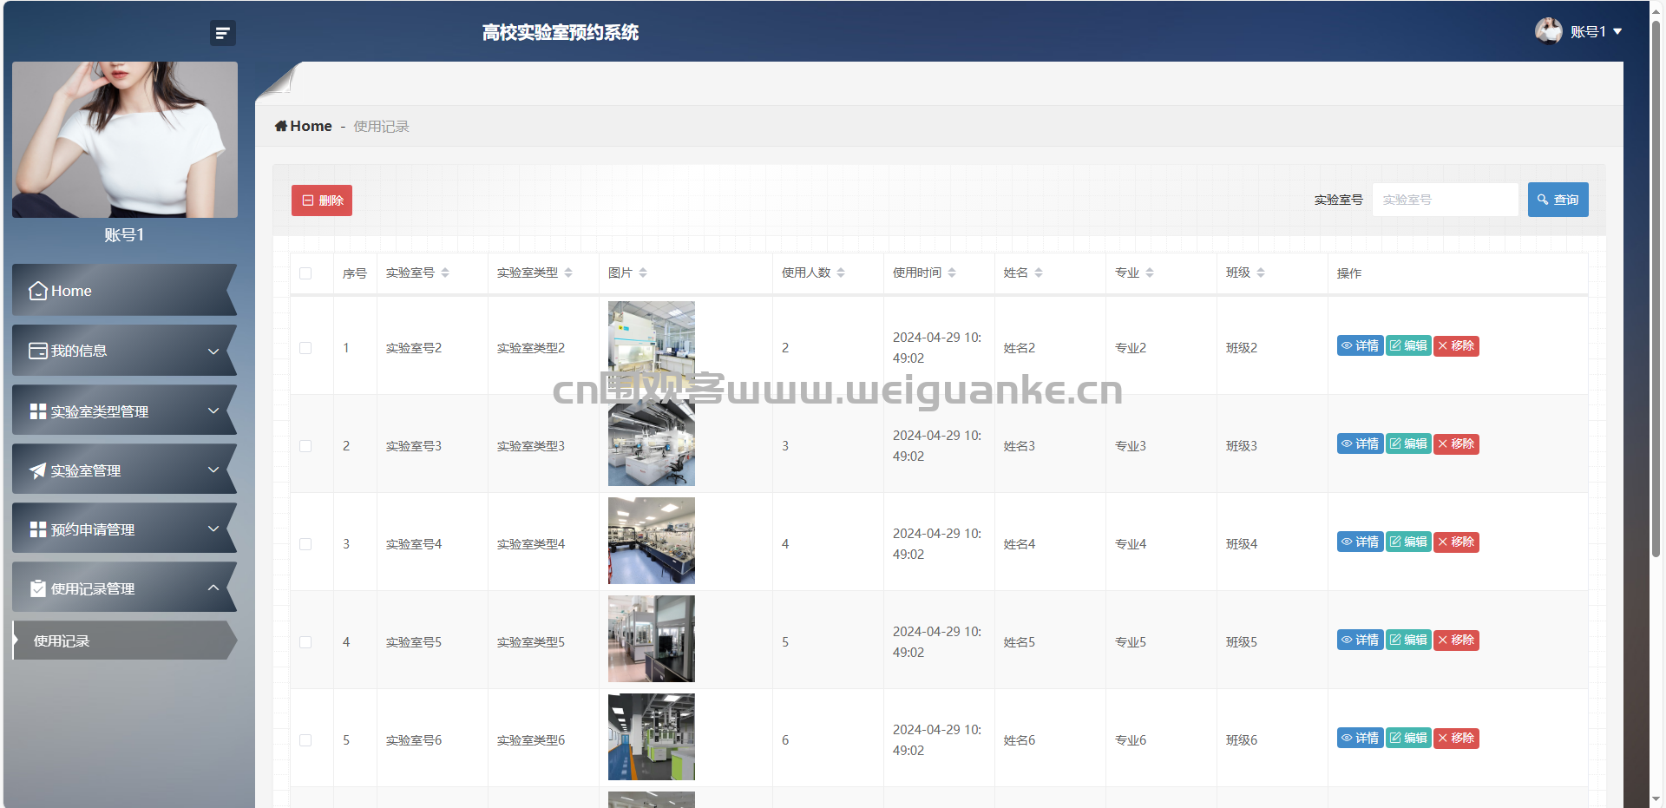The width and height of the screenshot is (1666, 808).
Task: Click the red 删除 button
Action: tap(322, 200)
